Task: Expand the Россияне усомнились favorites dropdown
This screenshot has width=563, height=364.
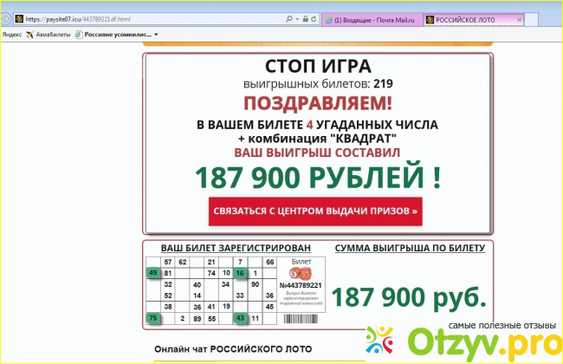Action: point(157,34)
